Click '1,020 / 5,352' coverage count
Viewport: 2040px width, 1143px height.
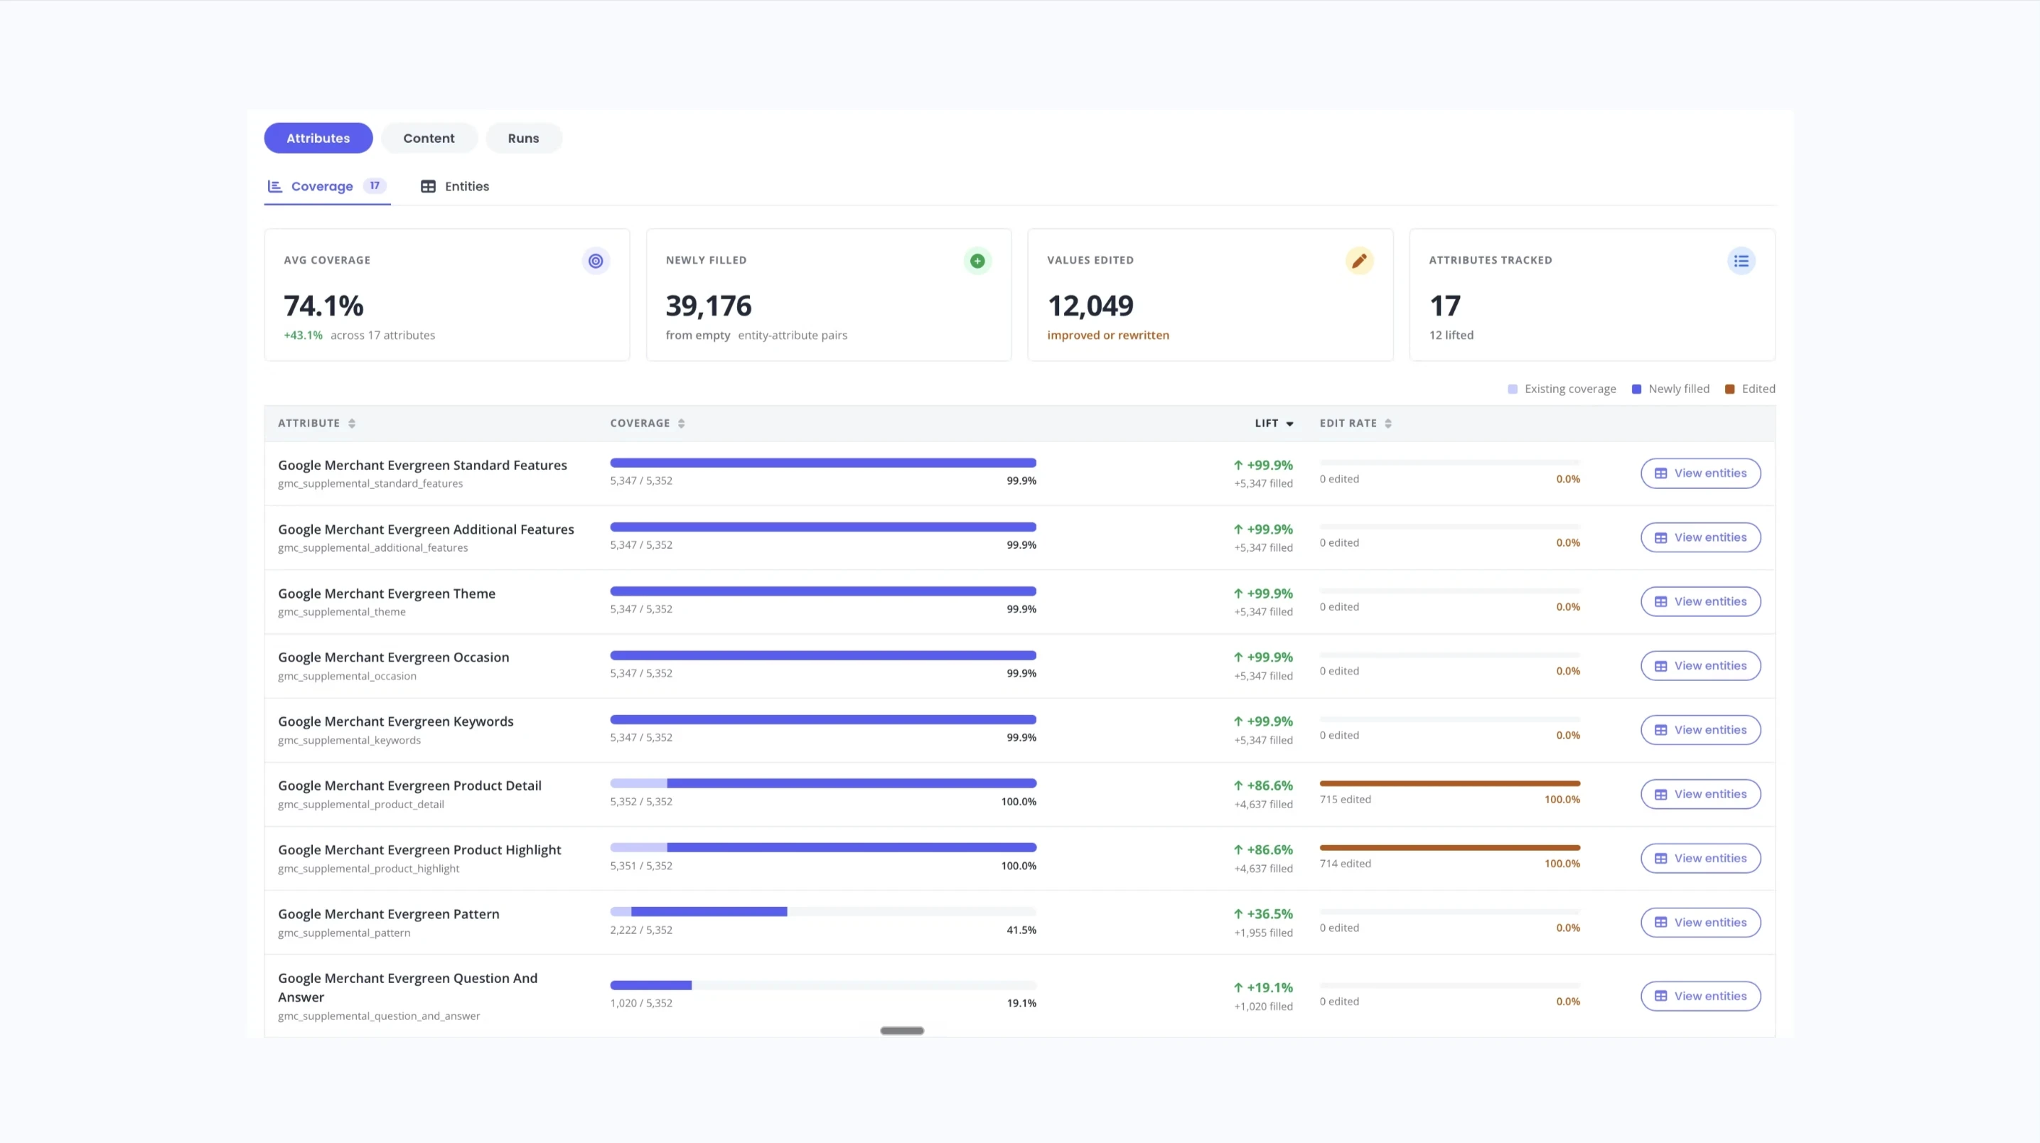640,1003
